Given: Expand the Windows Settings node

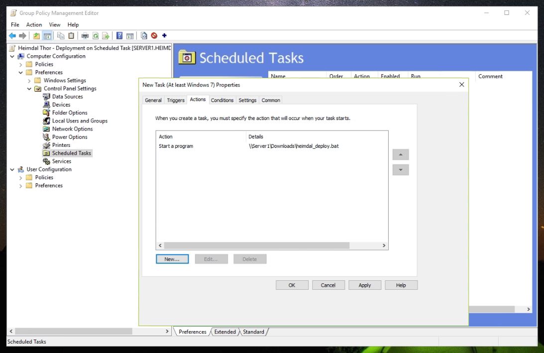Looking at the screenshot, I should pyautogui.click(x=29, y=81).
